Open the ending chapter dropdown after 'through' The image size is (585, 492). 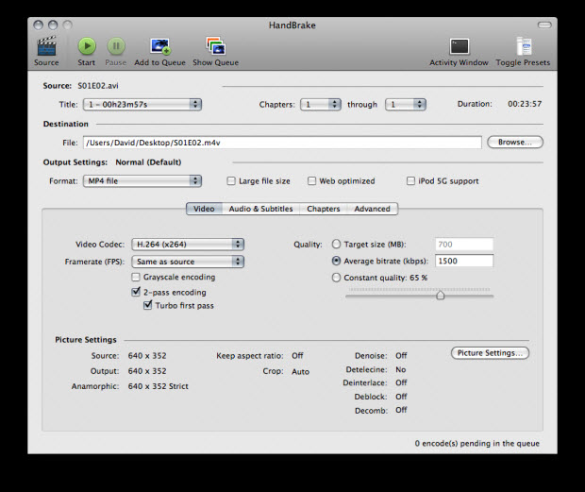pos(406,105)
